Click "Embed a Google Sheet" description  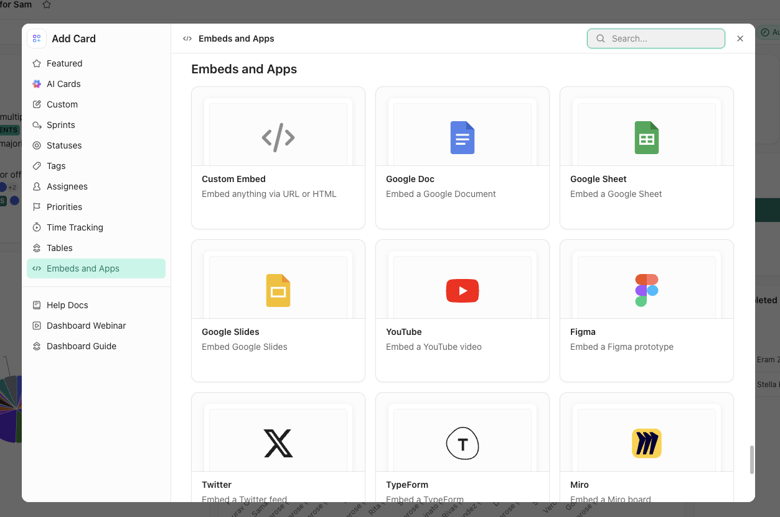coord(616,194)
